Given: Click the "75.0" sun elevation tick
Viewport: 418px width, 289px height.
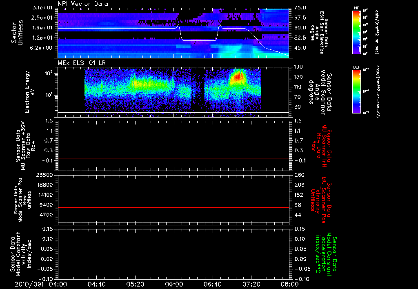Looking at the screenshot, I should pyautogui.click(x=300, y=8).
